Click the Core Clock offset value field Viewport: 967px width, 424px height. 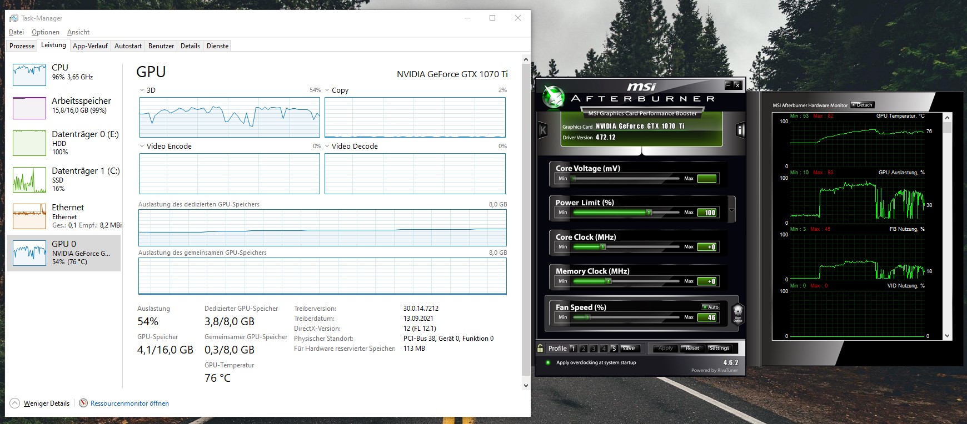pyautogui.click(x=707, y=247)
